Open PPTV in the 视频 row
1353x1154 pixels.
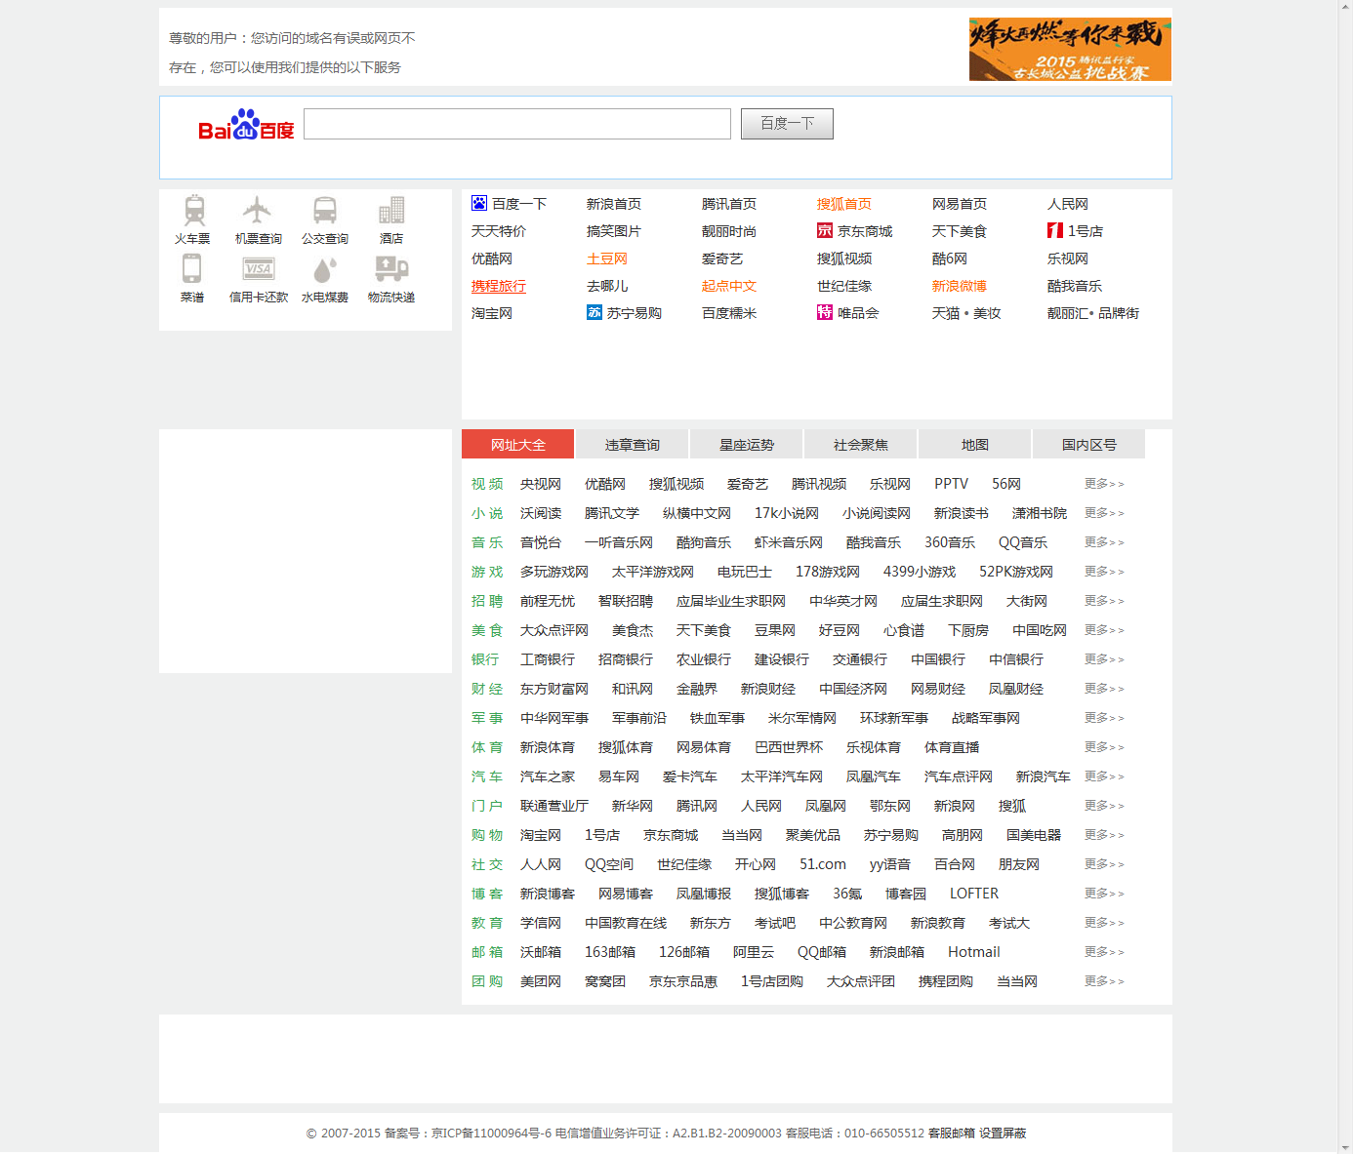point(952,484)
